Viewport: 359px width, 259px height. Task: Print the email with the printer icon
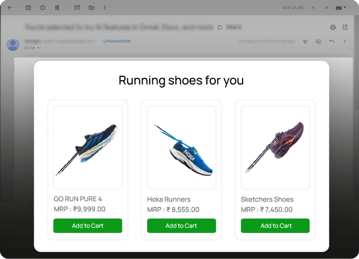click(333, 28)
